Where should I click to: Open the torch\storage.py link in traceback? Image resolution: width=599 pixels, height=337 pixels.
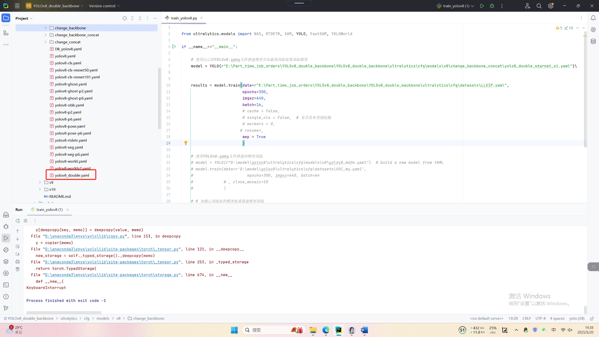pyautogui.click(x=112, y=275)
